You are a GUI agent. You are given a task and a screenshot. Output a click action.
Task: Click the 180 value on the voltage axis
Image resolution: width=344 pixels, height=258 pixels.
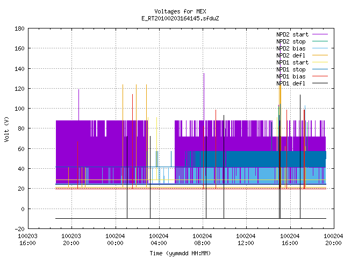coord(19,28)
